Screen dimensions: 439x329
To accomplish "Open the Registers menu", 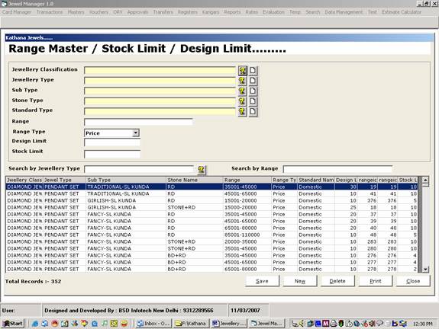I will (x=188, y=12).
